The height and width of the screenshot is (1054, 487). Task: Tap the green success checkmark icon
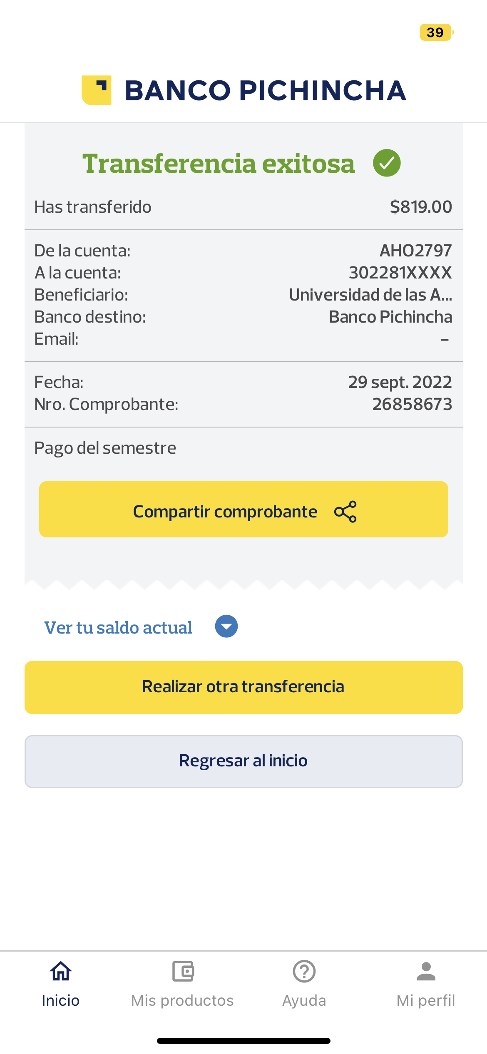point(387,163)
